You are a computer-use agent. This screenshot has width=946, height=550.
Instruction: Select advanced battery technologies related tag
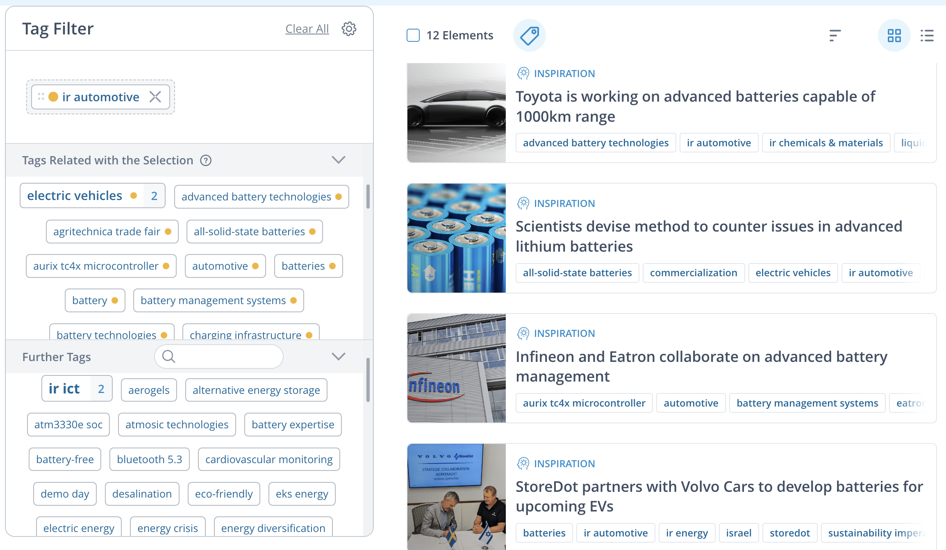(x=262, y=197)
